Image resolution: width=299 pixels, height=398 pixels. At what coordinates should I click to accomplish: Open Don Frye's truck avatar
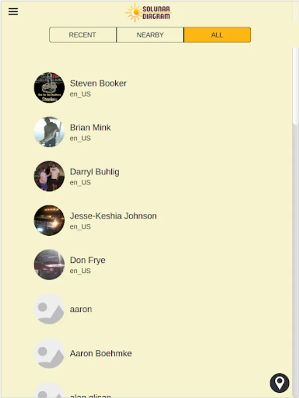coord(49,264)
